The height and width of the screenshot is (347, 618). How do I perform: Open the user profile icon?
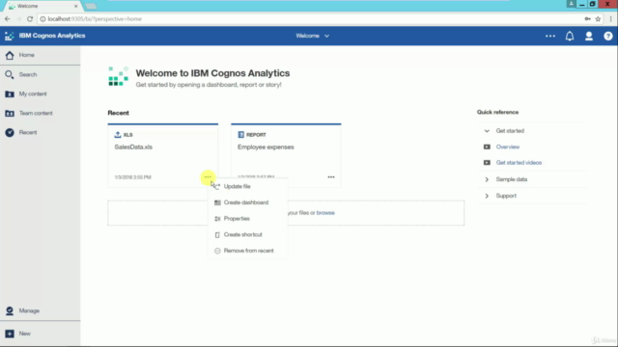pyautogui.click(x=589, y=36)
